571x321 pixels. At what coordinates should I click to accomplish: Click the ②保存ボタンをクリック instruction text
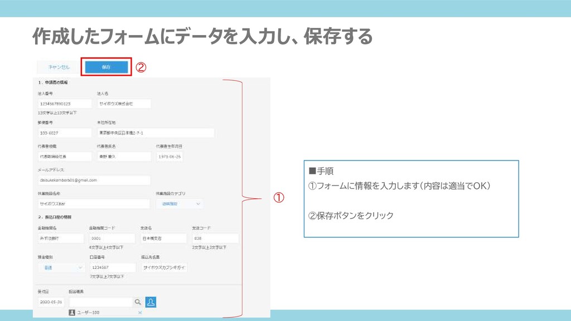351,216
